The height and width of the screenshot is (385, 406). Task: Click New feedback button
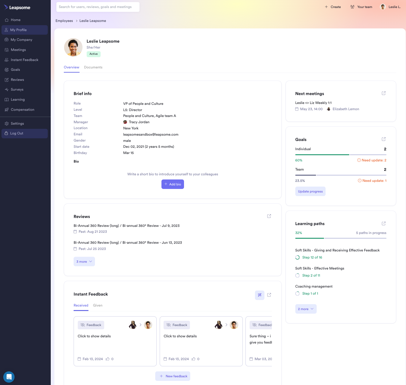[173, 376]
